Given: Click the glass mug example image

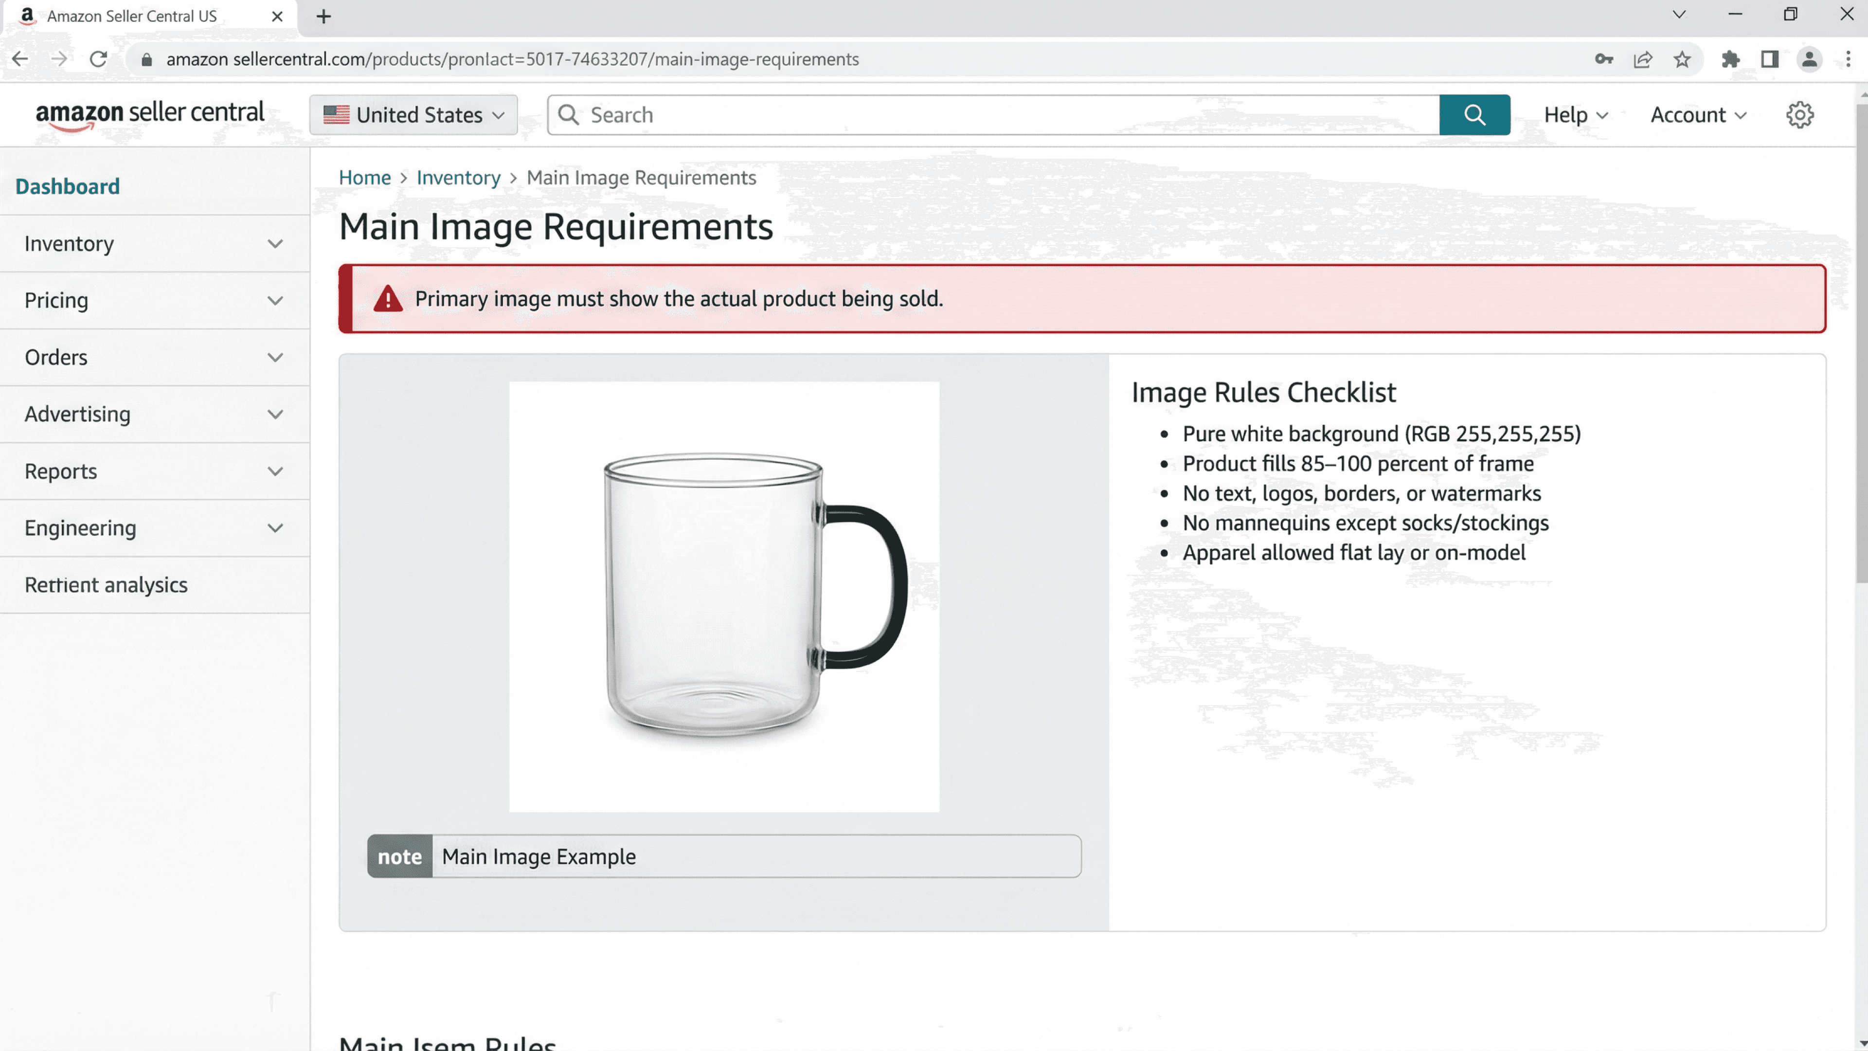Looking at the screenshot, I should click(724, 596).
